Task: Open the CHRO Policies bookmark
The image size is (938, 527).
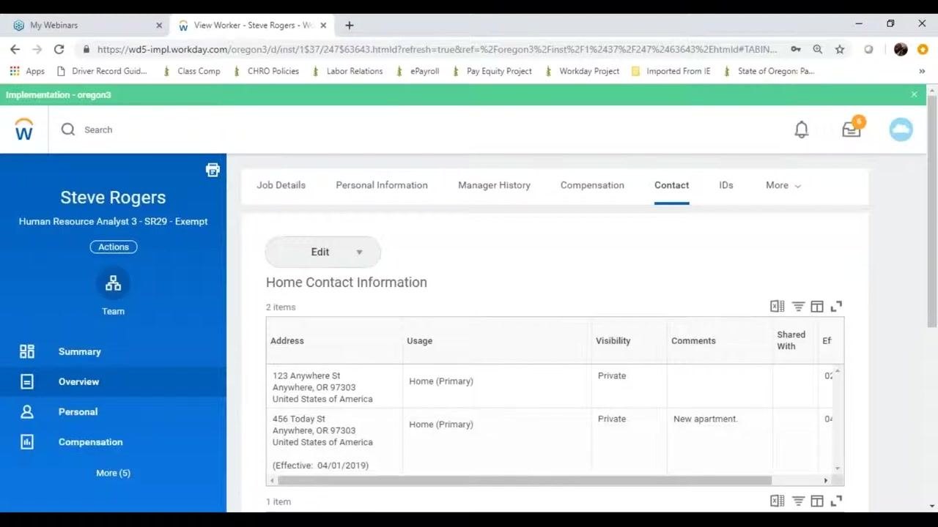Action: pos(266,71)
